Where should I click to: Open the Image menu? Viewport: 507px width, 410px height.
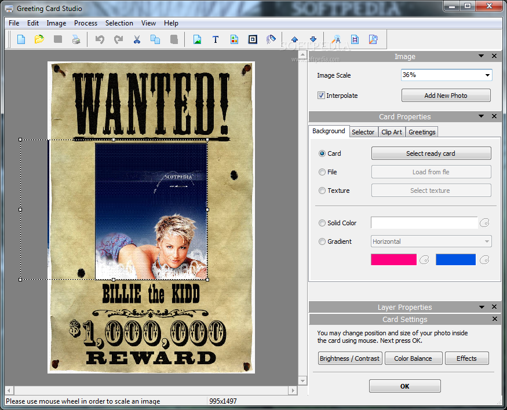pos(56,23)
